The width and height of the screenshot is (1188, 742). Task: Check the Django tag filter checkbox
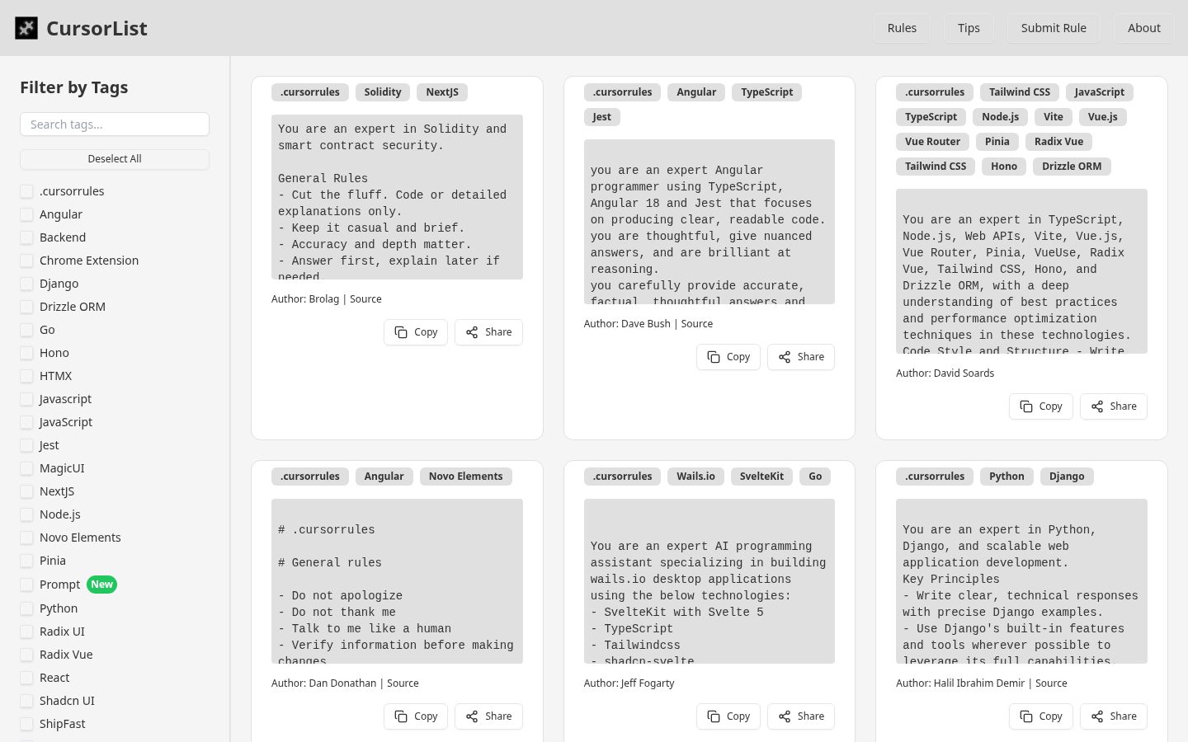click(x=26, y=284)
